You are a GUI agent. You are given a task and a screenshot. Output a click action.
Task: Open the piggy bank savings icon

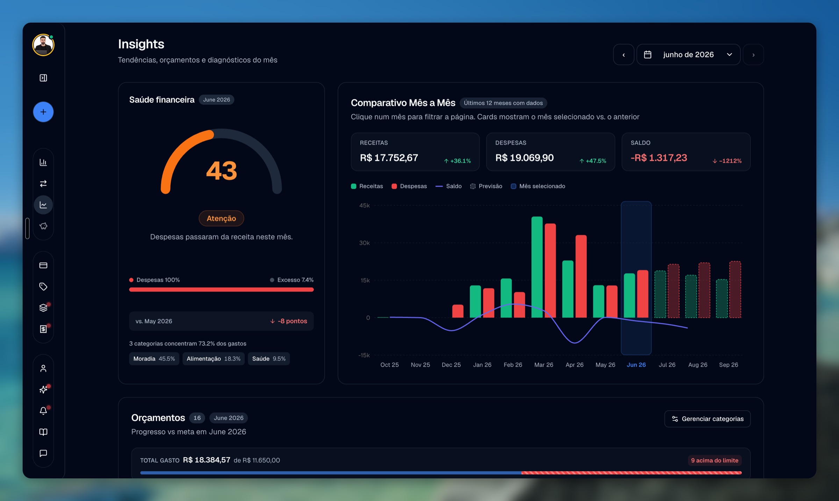tap(43, 226)
